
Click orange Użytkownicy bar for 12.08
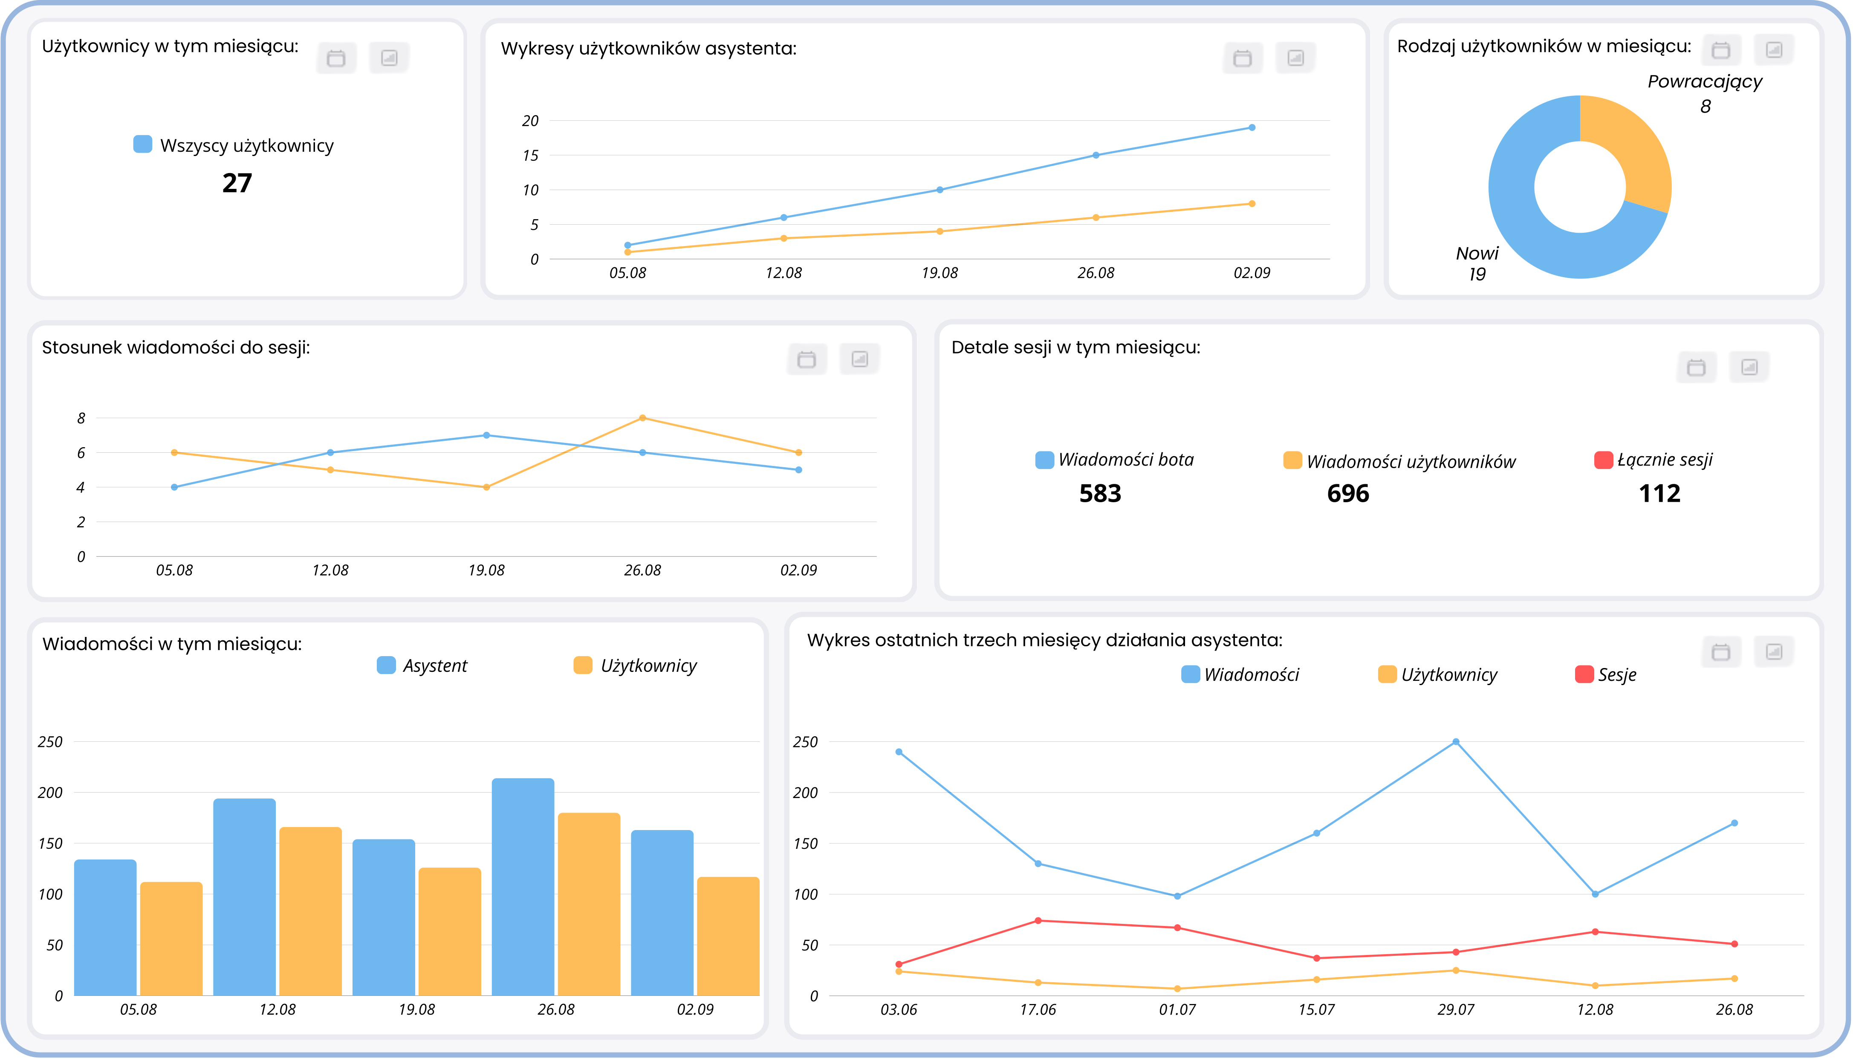point(310,911)
